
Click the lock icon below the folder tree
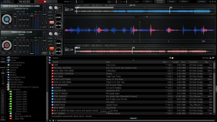click(x=50, y=120)
